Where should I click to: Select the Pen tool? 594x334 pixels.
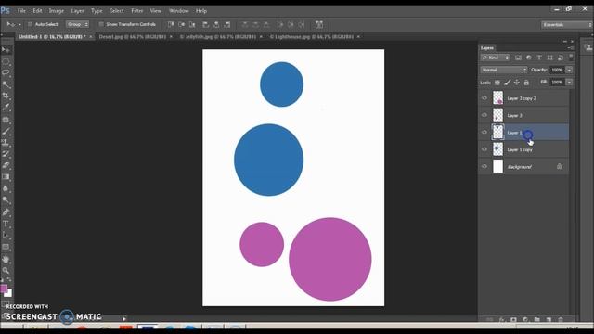tap(6, 212)
